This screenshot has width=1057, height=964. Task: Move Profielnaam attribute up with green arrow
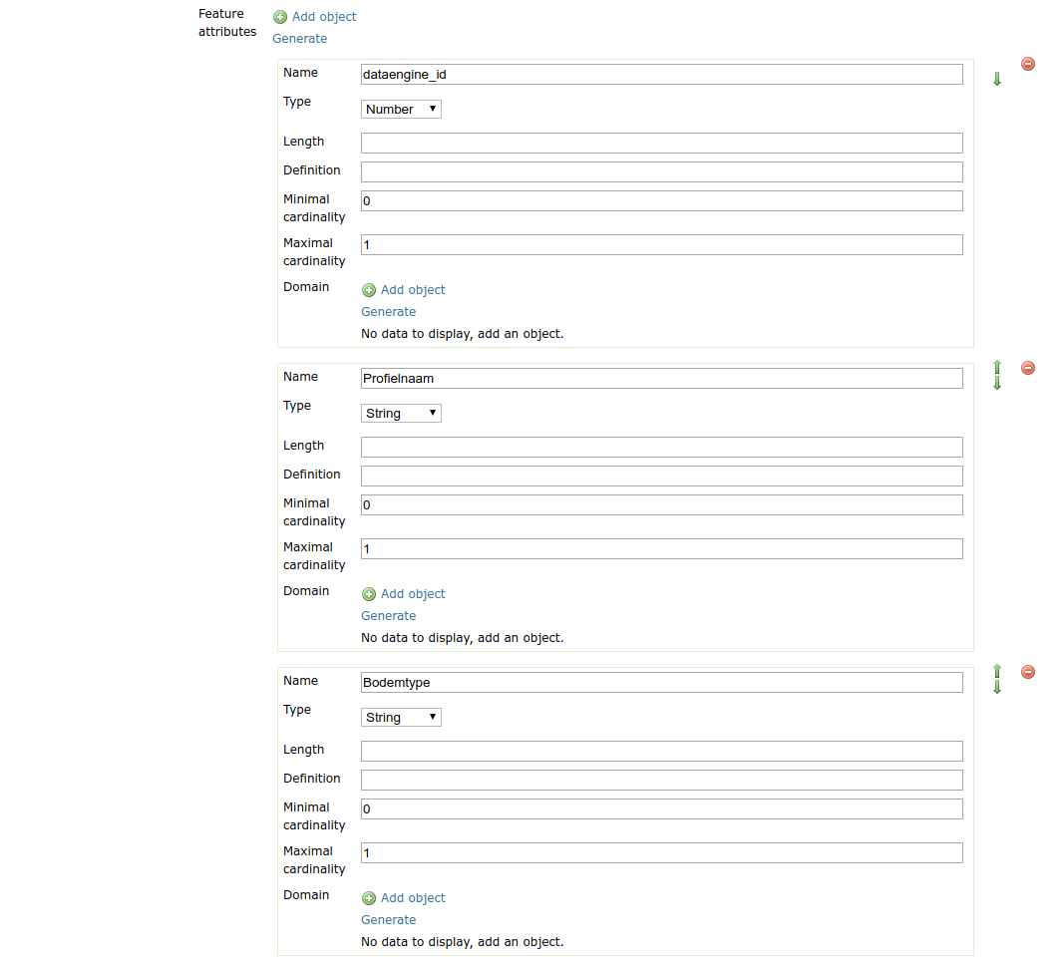click(997, 367)
